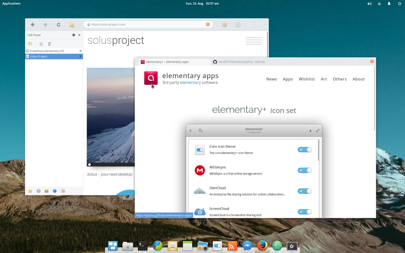Open the Wishlist navigation link
The width and height of the screenshot is (405, 253).
(x=307, y=79)
